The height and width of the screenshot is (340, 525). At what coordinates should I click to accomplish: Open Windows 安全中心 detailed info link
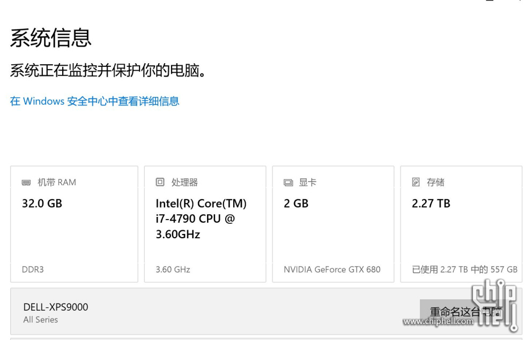[94, 101]
